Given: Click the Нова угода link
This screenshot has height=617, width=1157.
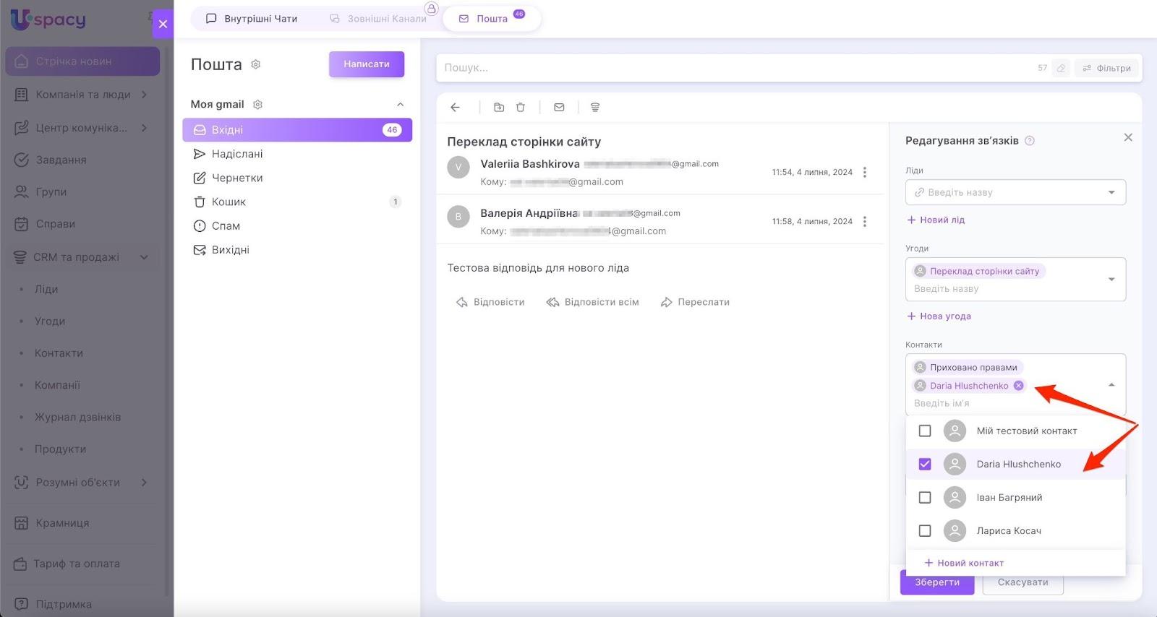Looking at the screenshot, I should tap(939, 316).
